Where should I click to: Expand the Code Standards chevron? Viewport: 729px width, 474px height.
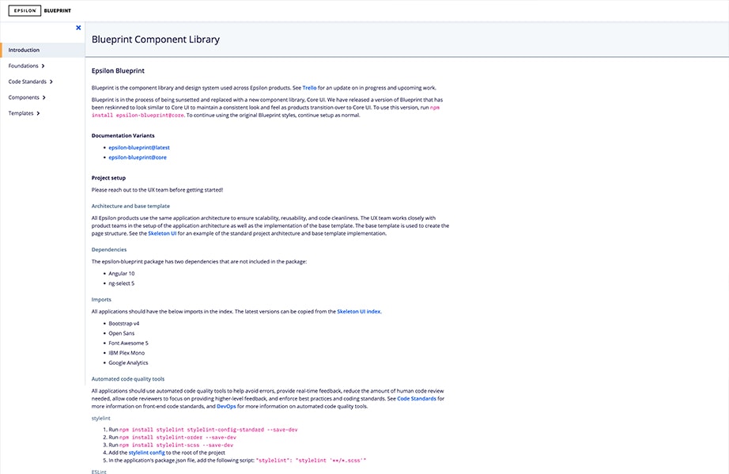click(x=51, y=82)
